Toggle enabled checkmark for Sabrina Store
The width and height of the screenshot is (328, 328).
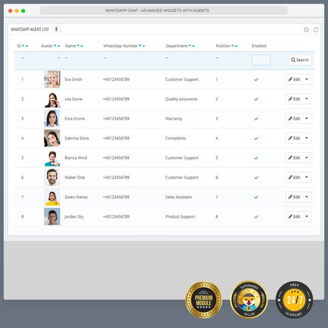tap(256, 138)
